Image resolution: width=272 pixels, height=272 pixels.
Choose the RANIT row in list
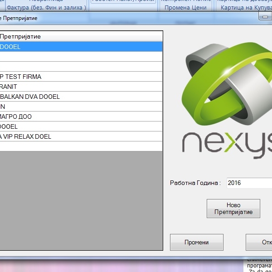(x=81, y=87)
